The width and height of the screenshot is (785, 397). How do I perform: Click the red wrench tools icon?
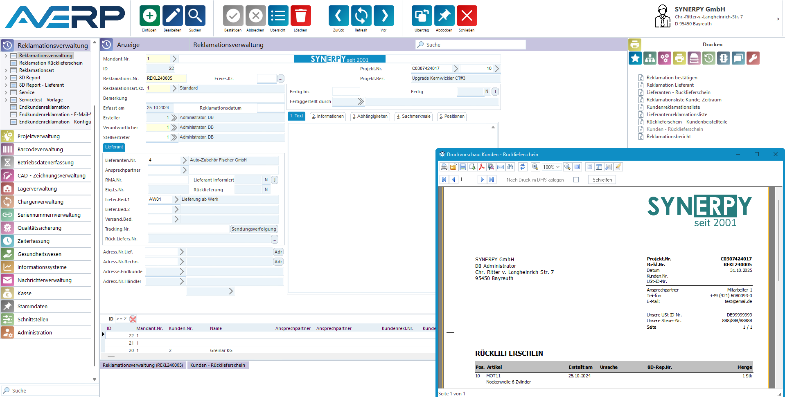coord(753,58)
